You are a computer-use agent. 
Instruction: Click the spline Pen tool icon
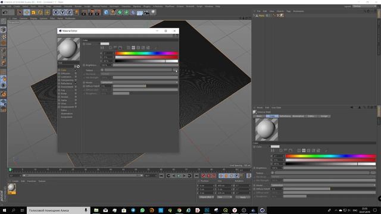[x=113, y=12]
